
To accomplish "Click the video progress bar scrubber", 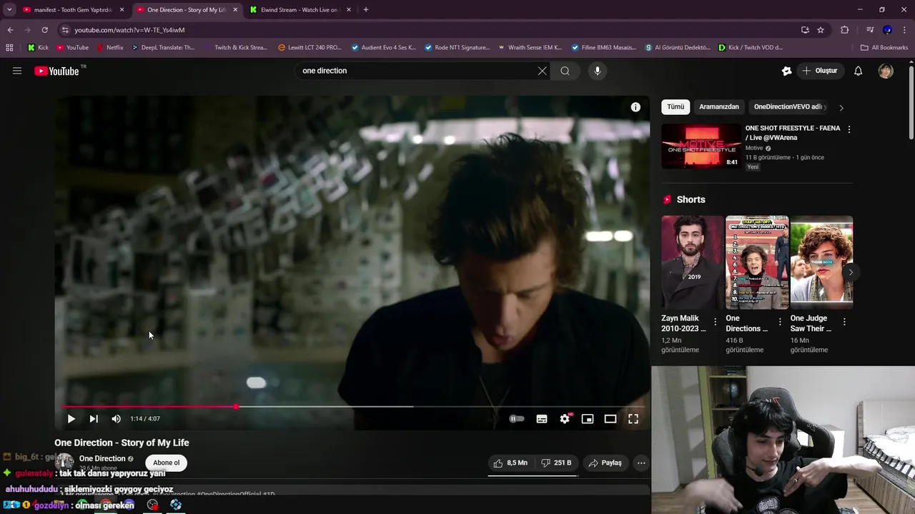I will 236,406.
